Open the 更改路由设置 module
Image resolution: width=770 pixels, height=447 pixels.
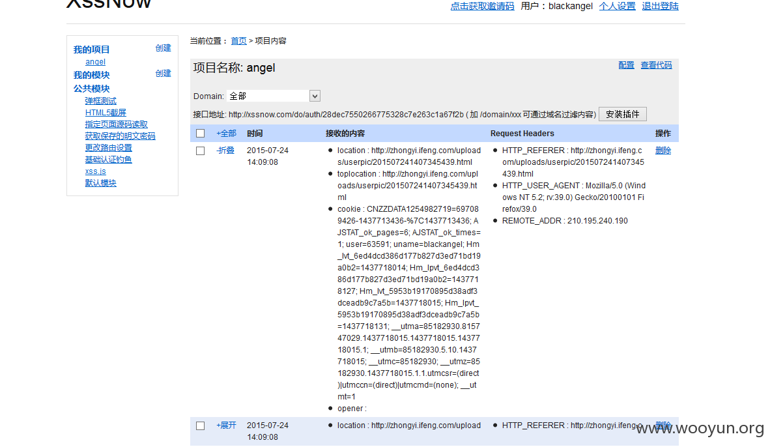click(109, 148)
